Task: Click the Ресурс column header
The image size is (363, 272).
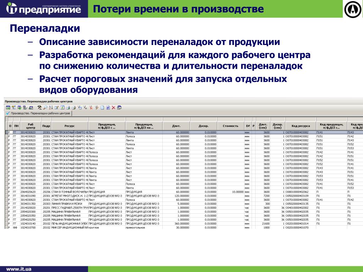Action: click(x=69, y=126)
